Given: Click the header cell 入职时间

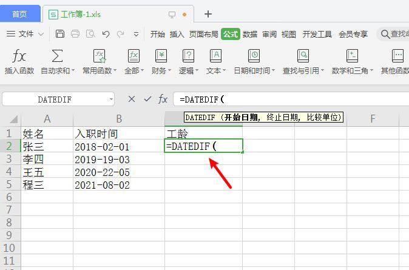Looking at the screenshot, I should (119, 133).
